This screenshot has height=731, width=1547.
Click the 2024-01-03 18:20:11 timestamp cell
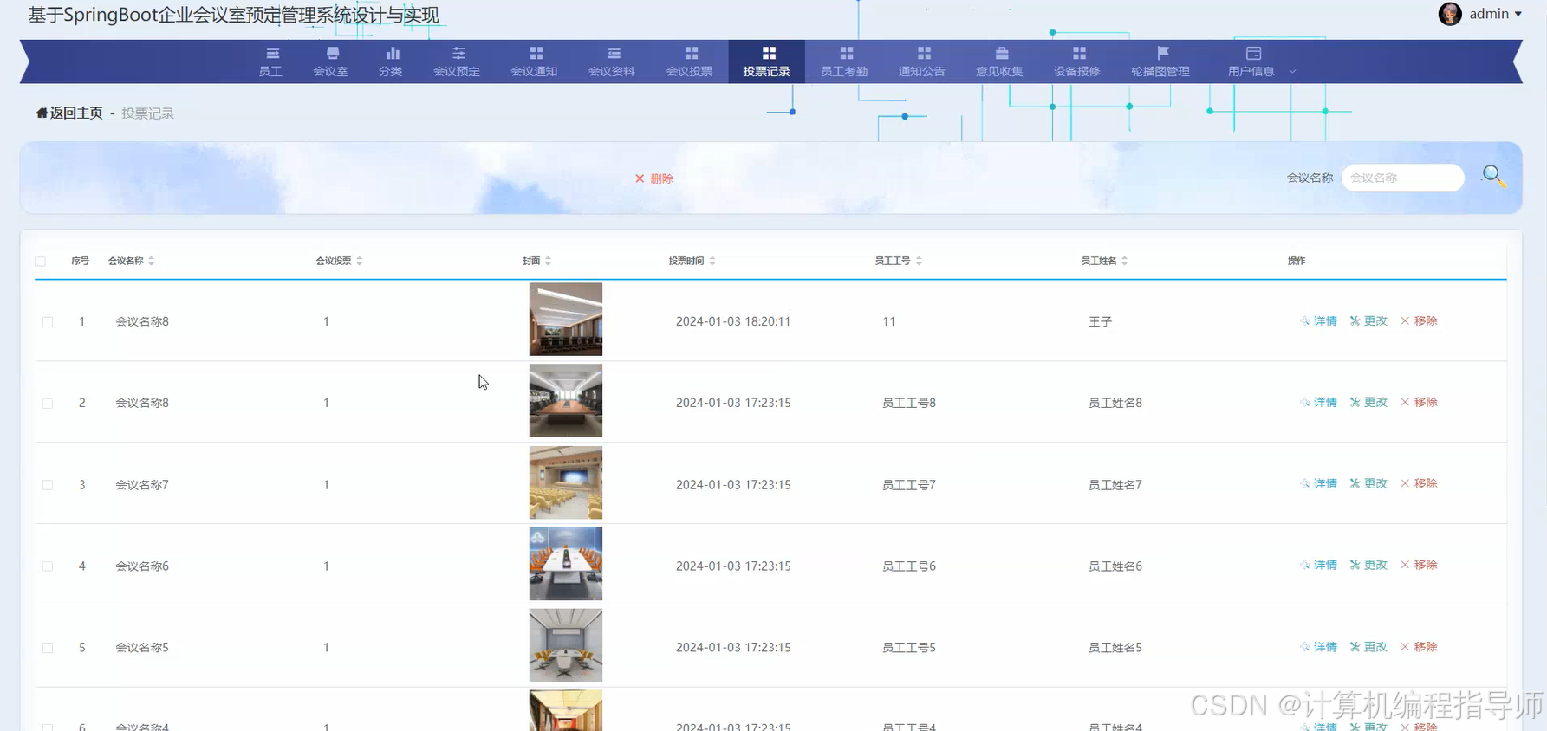pos(733,321)
